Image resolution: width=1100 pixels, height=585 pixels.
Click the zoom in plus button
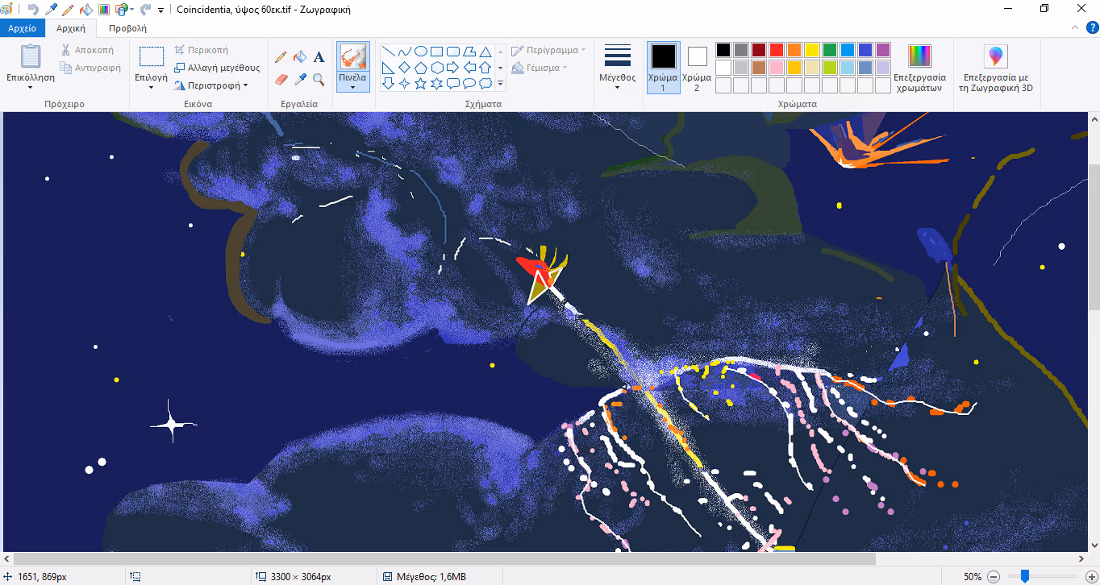[1085, 577]
